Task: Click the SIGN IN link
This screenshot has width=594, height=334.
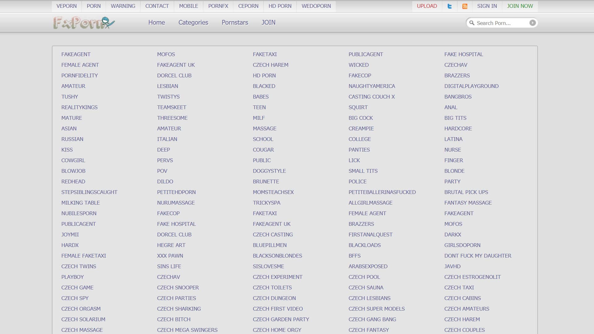Action: [x=487, y=6]
